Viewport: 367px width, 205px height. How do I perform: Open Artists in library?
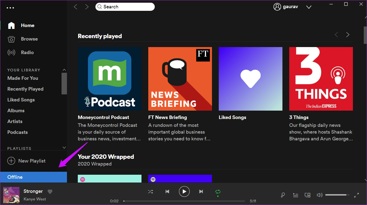[x=15, y=121]
